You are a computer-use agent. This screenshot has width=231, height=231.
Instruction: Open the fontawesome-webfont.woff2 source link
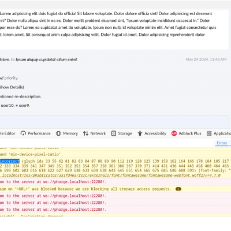click(x=110, y=176)
